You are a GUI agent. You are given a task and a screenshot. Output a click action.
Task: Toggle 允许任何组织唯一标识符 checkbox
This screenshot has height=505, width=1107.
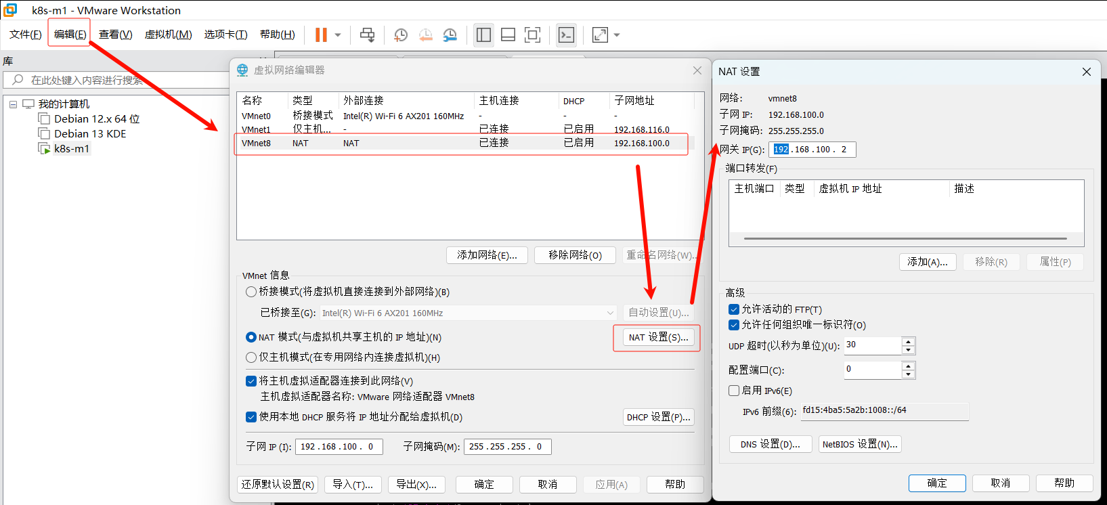733,325
